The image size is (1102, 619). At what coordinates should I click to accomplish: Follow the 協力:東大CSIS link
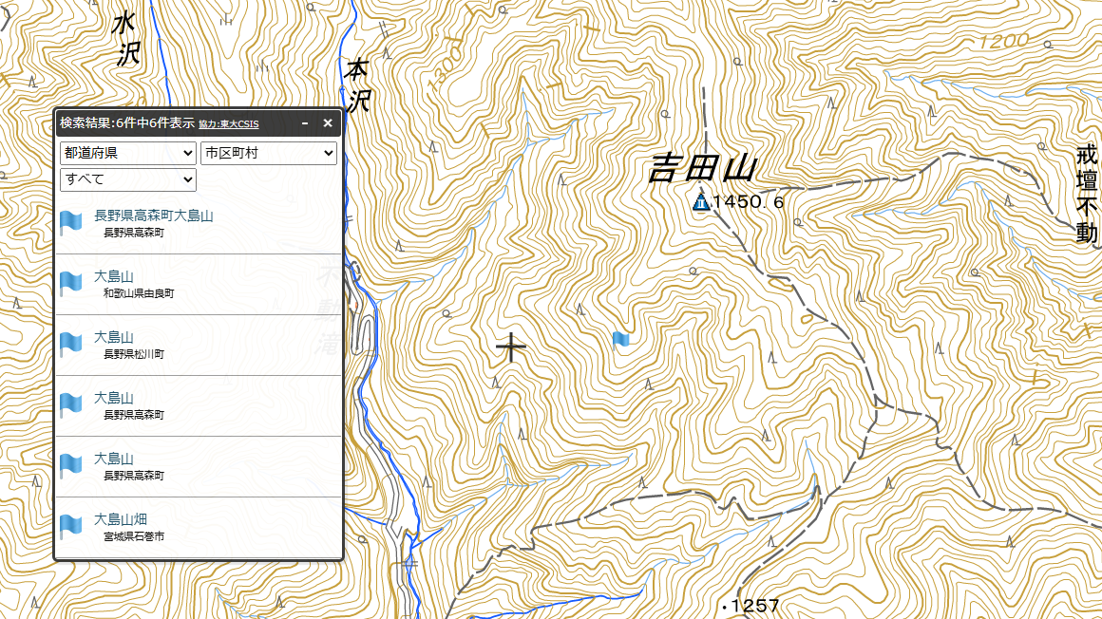tap(228, 124)
